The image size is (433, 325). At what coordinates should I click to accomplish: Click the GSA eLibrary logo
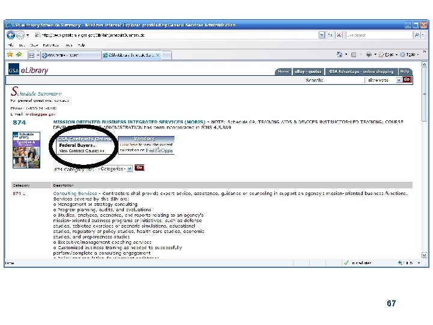(x=28, y=69)
